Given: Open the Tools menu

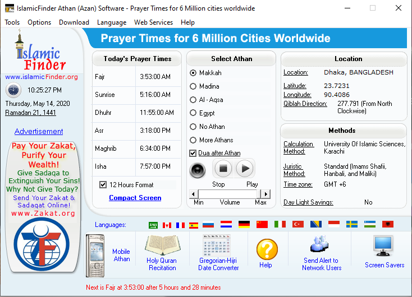Looking at the screenshot, I should coord(12,22).
